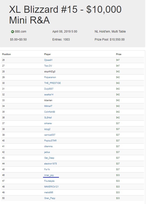This screenshot has width=146, height=204.
Task: Open THE_PRESTIGE player profile
Action: (52, 83)
